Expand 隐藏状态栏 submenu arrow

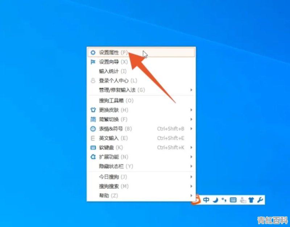(x=191, y=166)
